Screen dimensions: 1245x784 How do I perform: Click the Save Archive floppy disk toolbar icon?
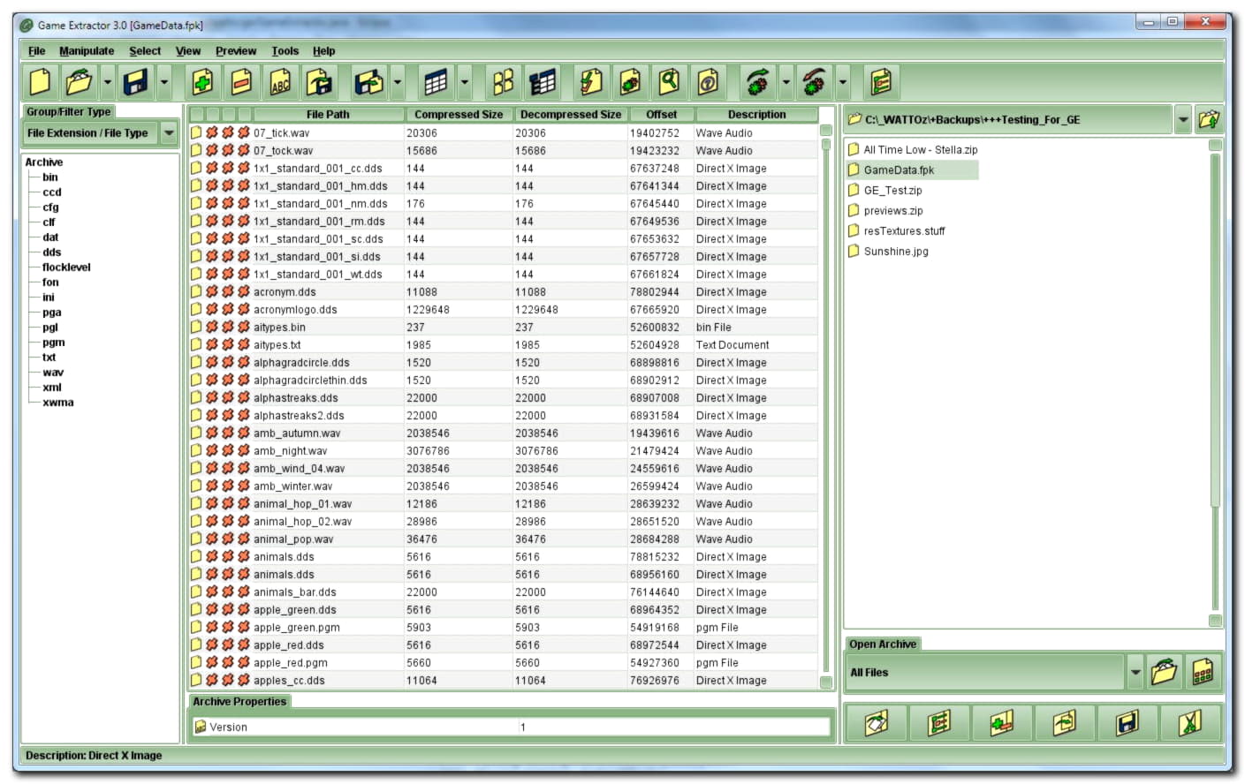136,82
